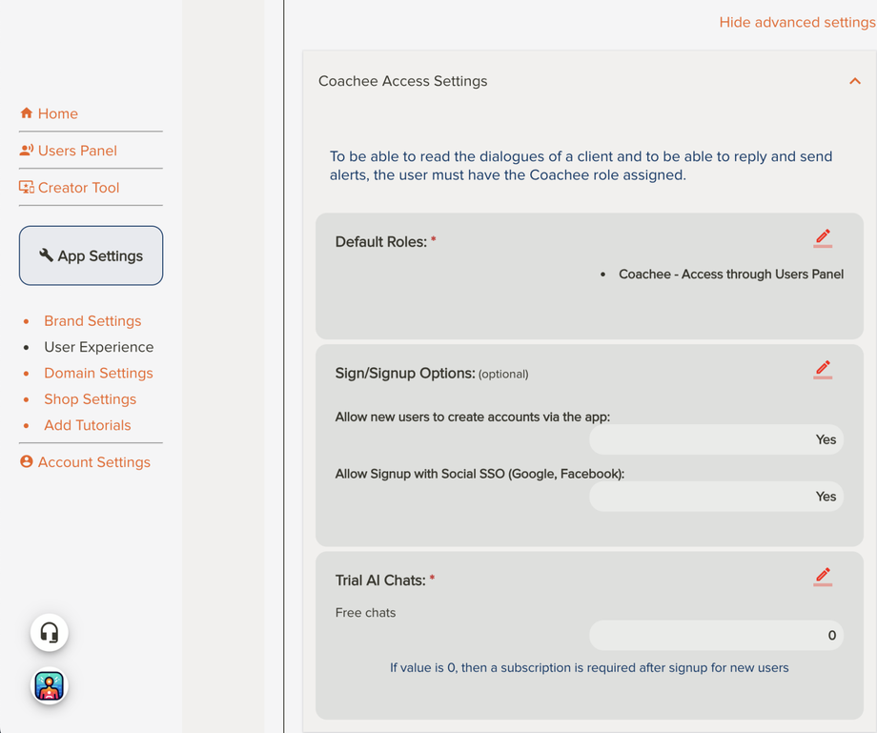877x733 pixels.
Task: Click the Users Panel people icon
Action: [x=27, y=151]
